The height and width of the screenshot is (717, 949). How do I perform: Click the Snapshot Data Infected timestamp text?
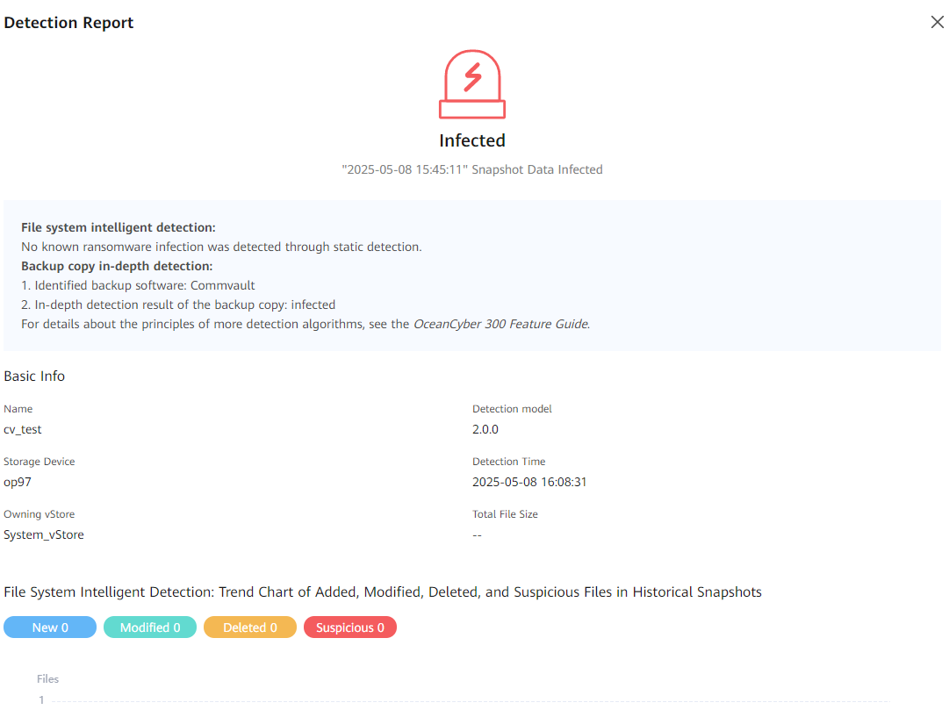472,169
